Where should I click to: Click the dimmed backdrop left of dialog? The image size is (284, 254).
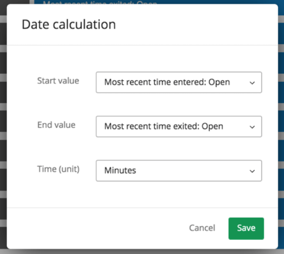pyautogui.click(x=3, y=128)
